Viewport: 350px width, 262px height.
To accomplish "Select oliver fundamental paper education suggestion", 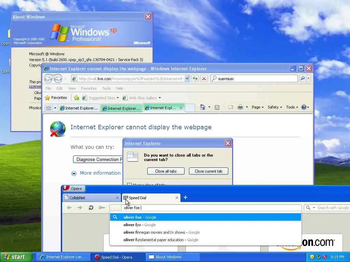I will pos(205,240).
